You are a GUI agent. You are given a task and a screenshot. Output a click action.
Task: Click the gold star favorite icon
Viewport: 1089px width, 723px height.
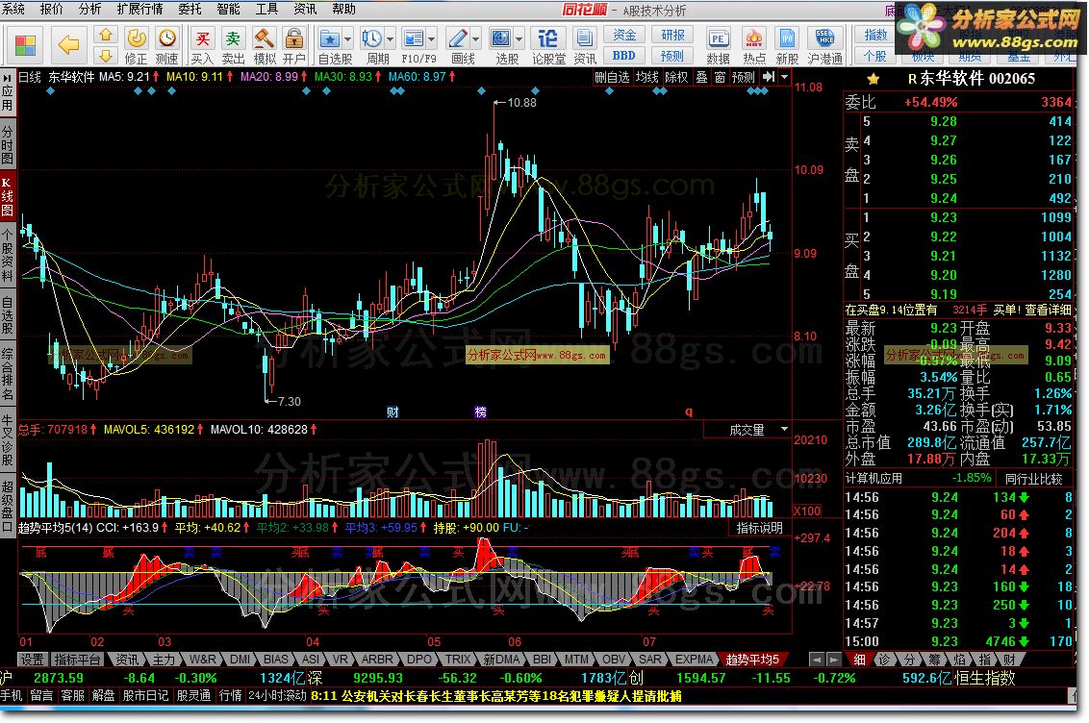(873, 79)
